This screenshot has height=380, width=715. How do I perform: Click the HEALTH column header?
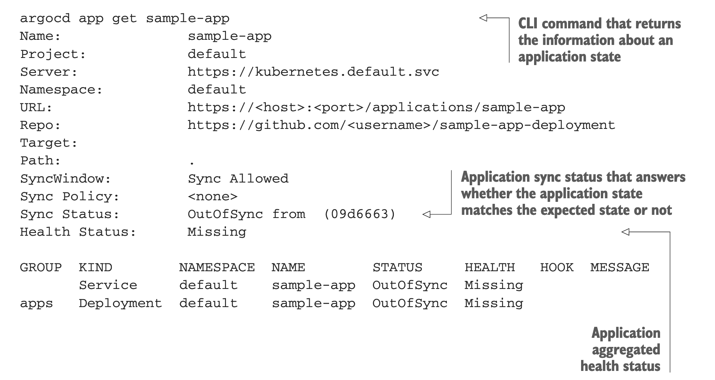pyautogui.click(x=490, y=267)
